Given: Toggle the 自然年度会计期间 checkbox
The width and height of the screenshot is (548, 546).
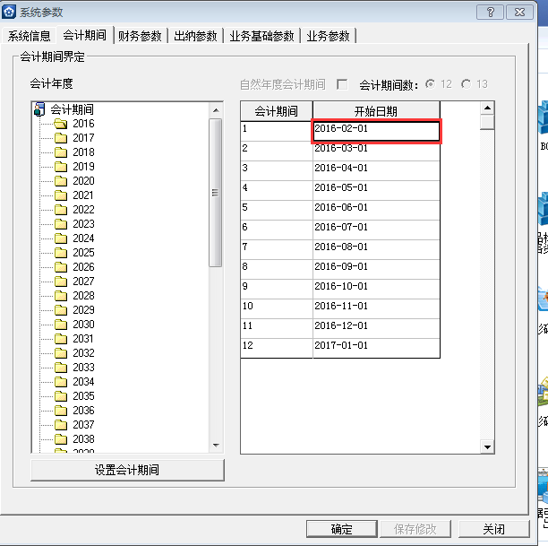Looking at the screenshot, I should 342,84.
